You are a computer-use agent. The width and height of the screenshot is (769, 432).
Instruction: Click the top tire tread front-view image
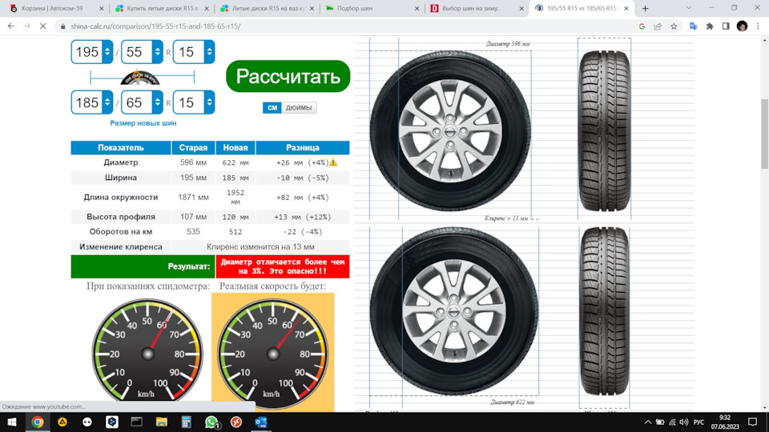click(x=604, y=130)
